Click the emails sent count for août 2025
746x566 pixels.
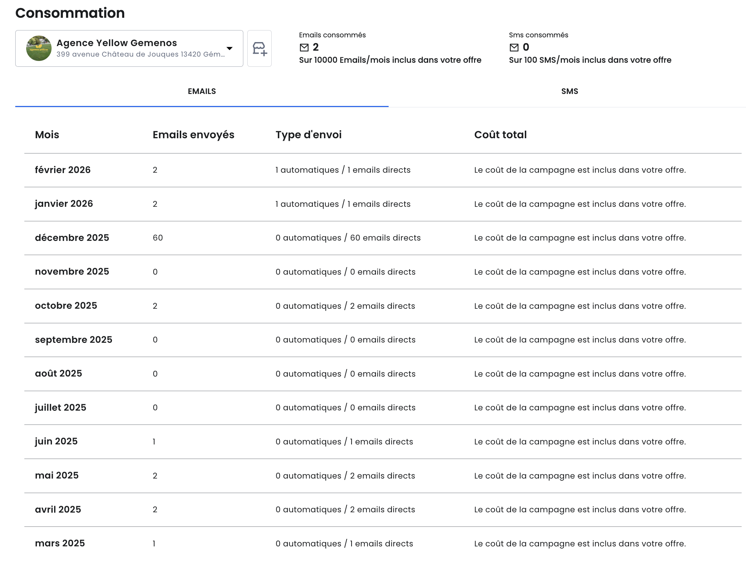pos(155,374)
